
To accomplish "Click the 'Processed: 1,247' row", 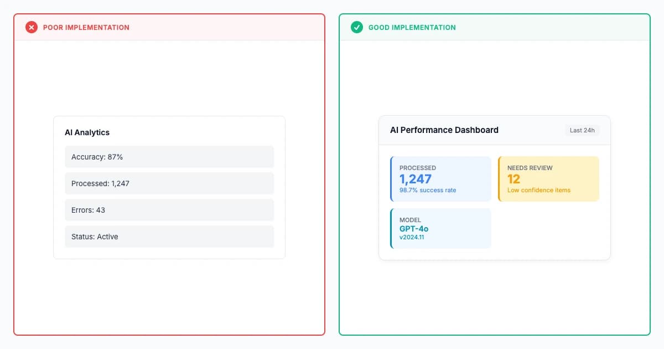I will (x=169, y=183).
